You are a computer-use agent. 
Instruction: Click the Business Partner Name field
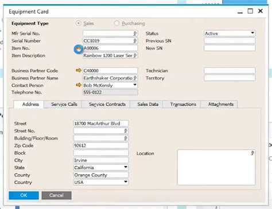point(110,78)
